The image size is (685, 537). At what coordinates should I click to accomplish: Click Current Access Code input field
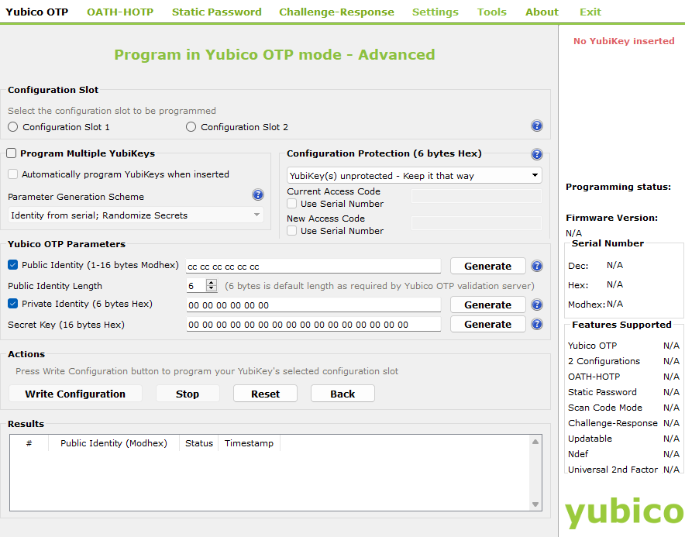click(477, 196)
